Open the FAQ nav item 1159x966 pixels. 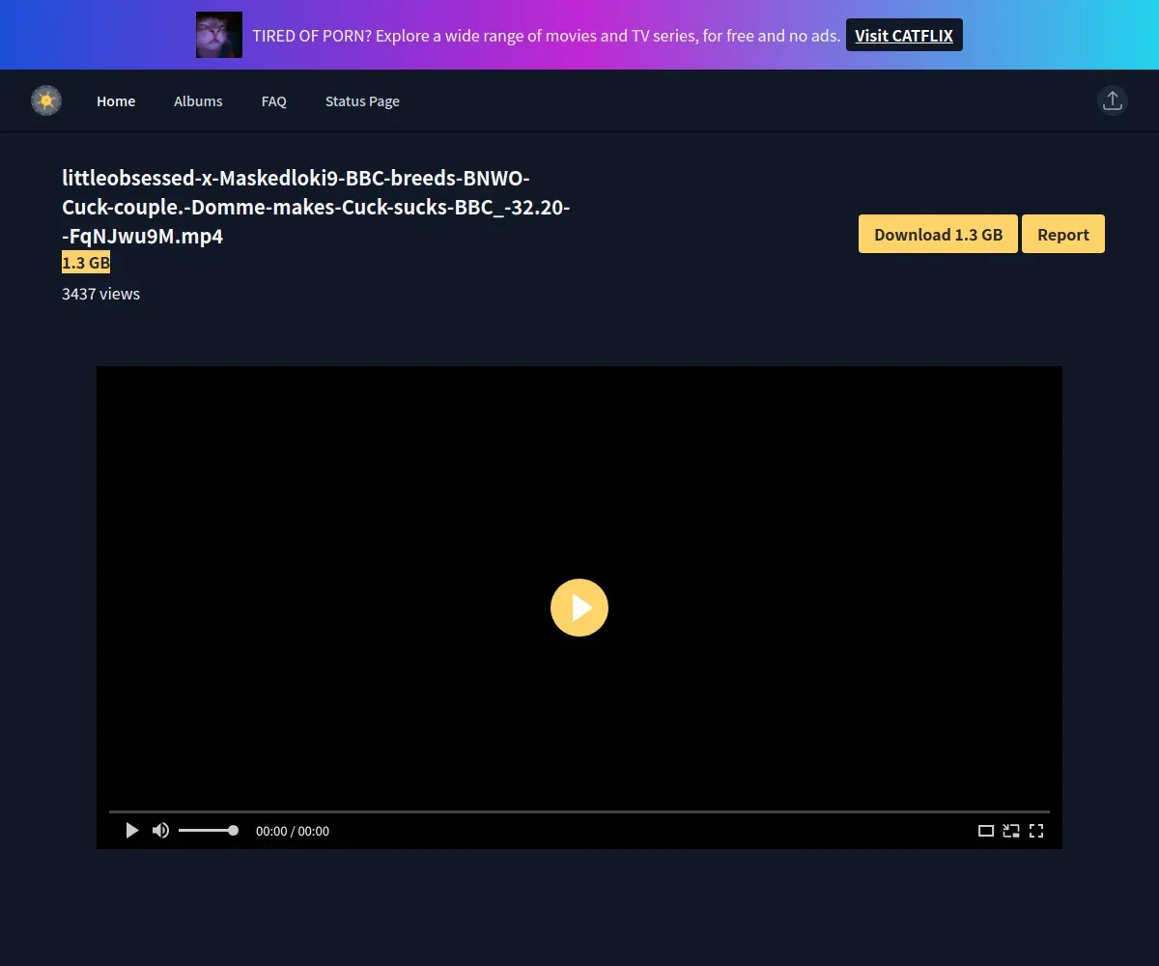274,101
